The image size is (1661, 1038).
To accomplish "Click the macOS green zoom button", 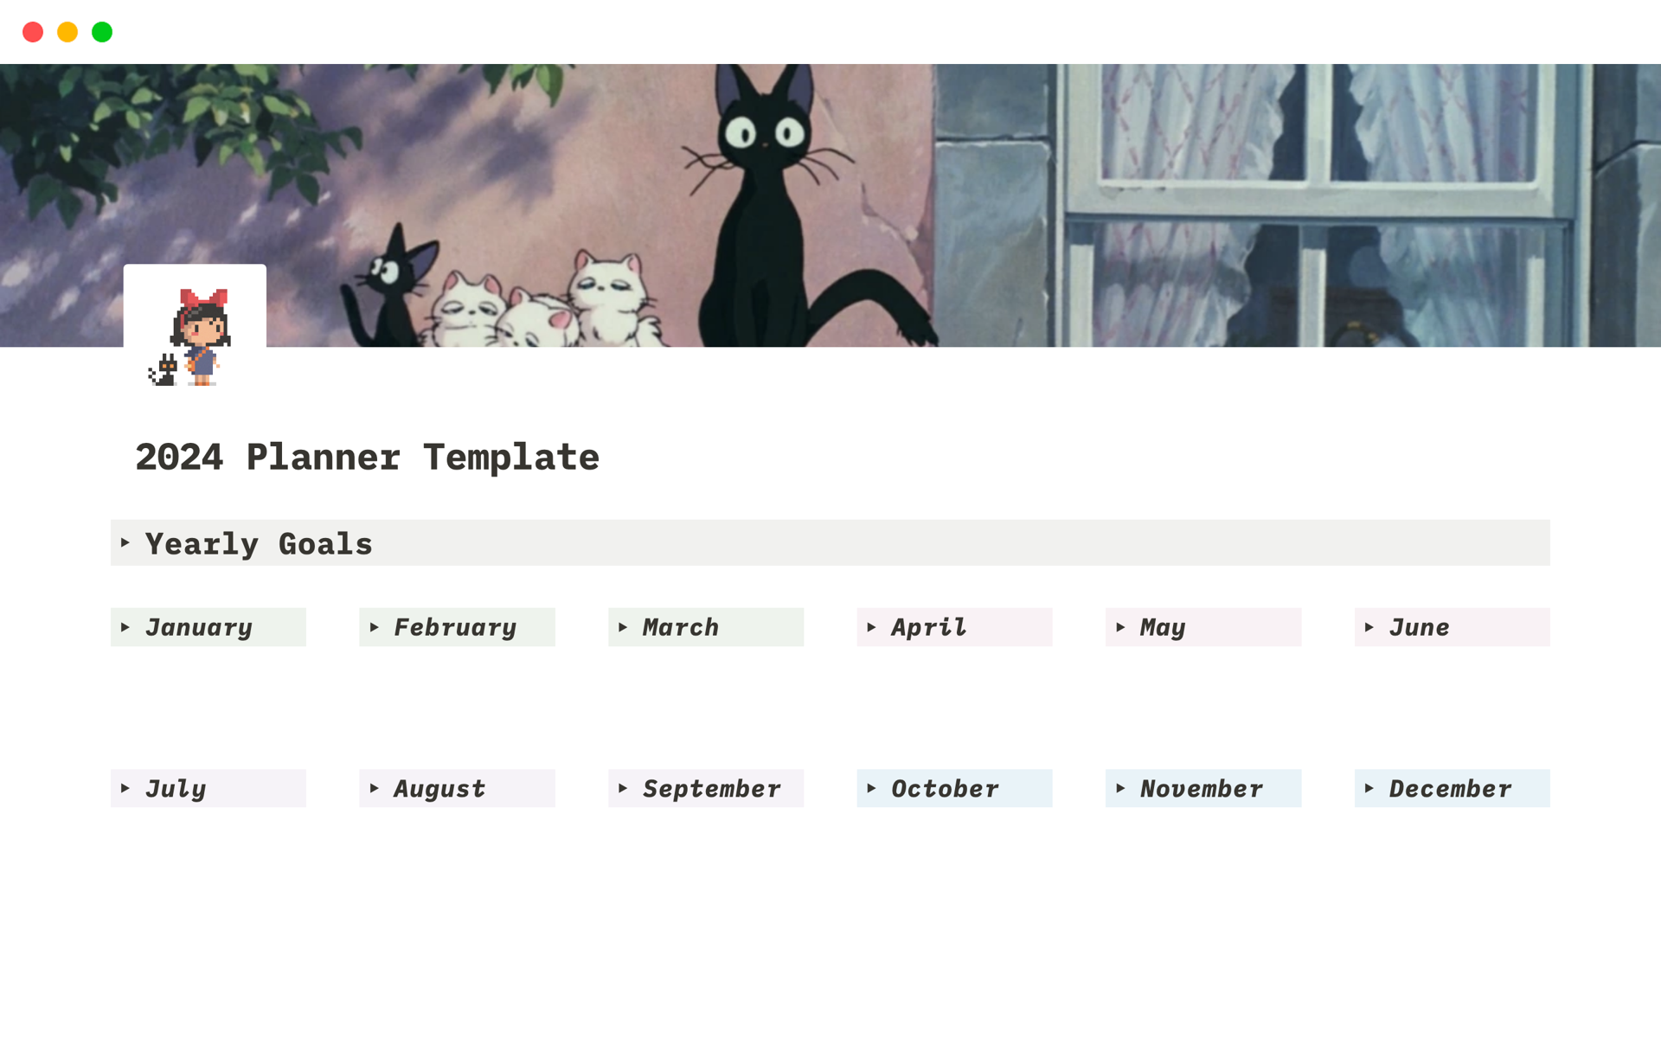I will (x=104, y=32).
